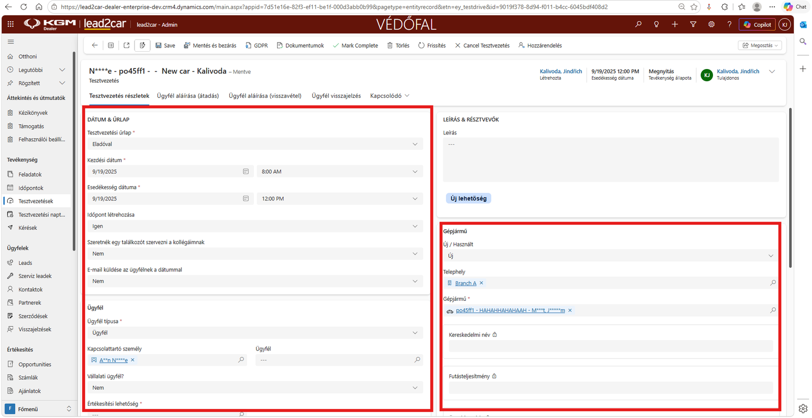Open the lightbulb assistant icon
This screenshot has height=418, width=812.
point(657,24)
